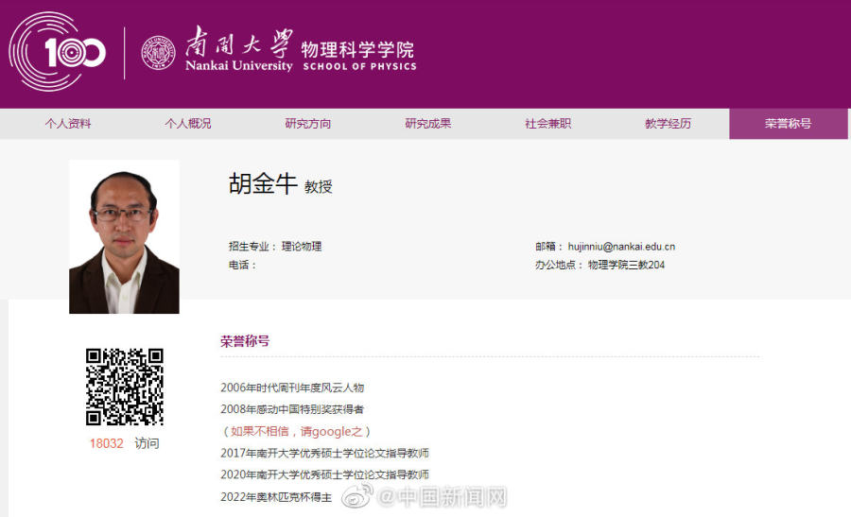Screen dimensions: 851x517
Task: Click the 2022年奥林匹克杯得主 entry
Action: pyautogui.click(x=276, y=496)
